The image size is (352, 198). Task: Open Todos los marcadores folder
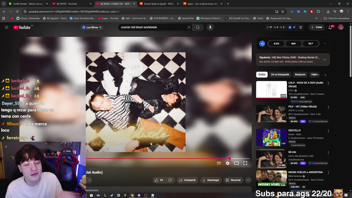pos(337,18)
